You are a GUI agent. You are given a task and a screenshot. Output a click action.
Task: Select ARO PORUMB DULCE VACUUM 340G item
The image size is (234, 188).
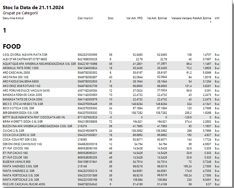(26, 90)
